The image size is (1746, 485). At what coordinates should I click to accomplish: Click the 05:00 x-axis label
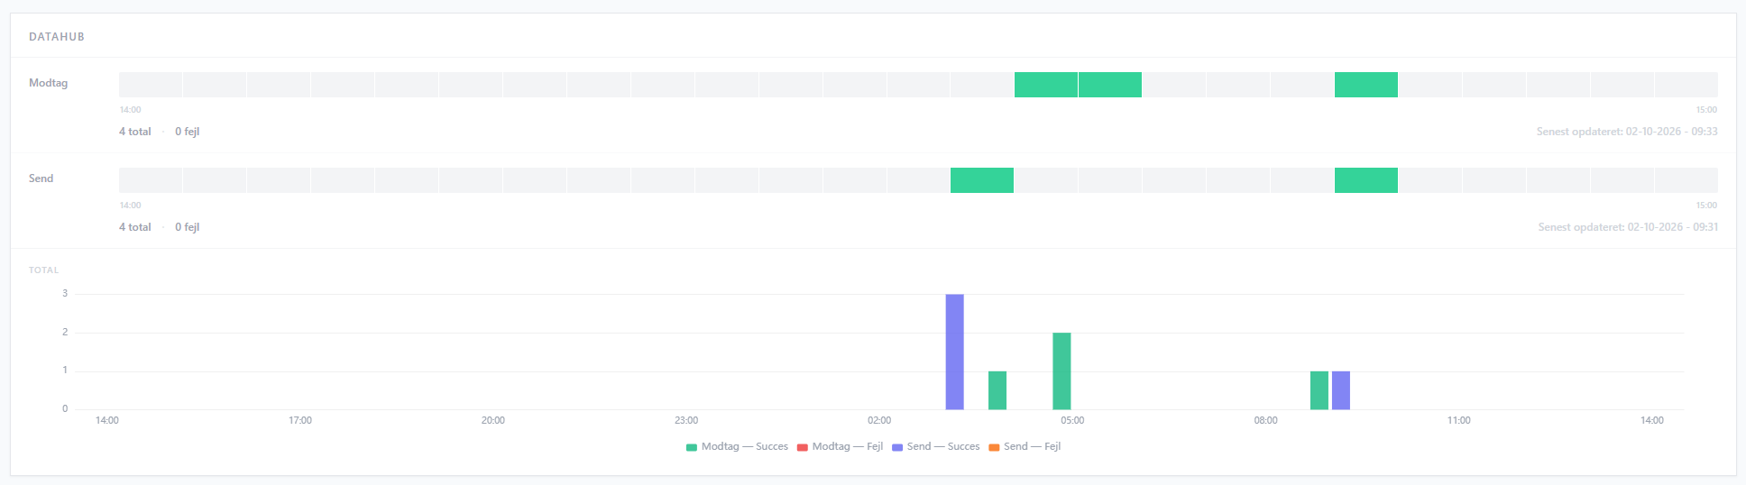(1072, 421)
